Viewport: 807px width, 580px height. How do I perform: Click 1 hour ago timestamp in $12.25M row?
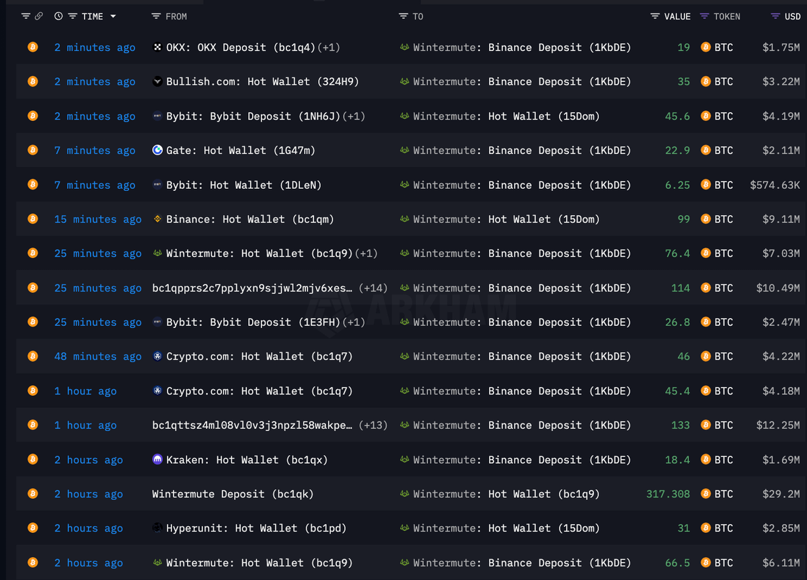click(85, 425)
